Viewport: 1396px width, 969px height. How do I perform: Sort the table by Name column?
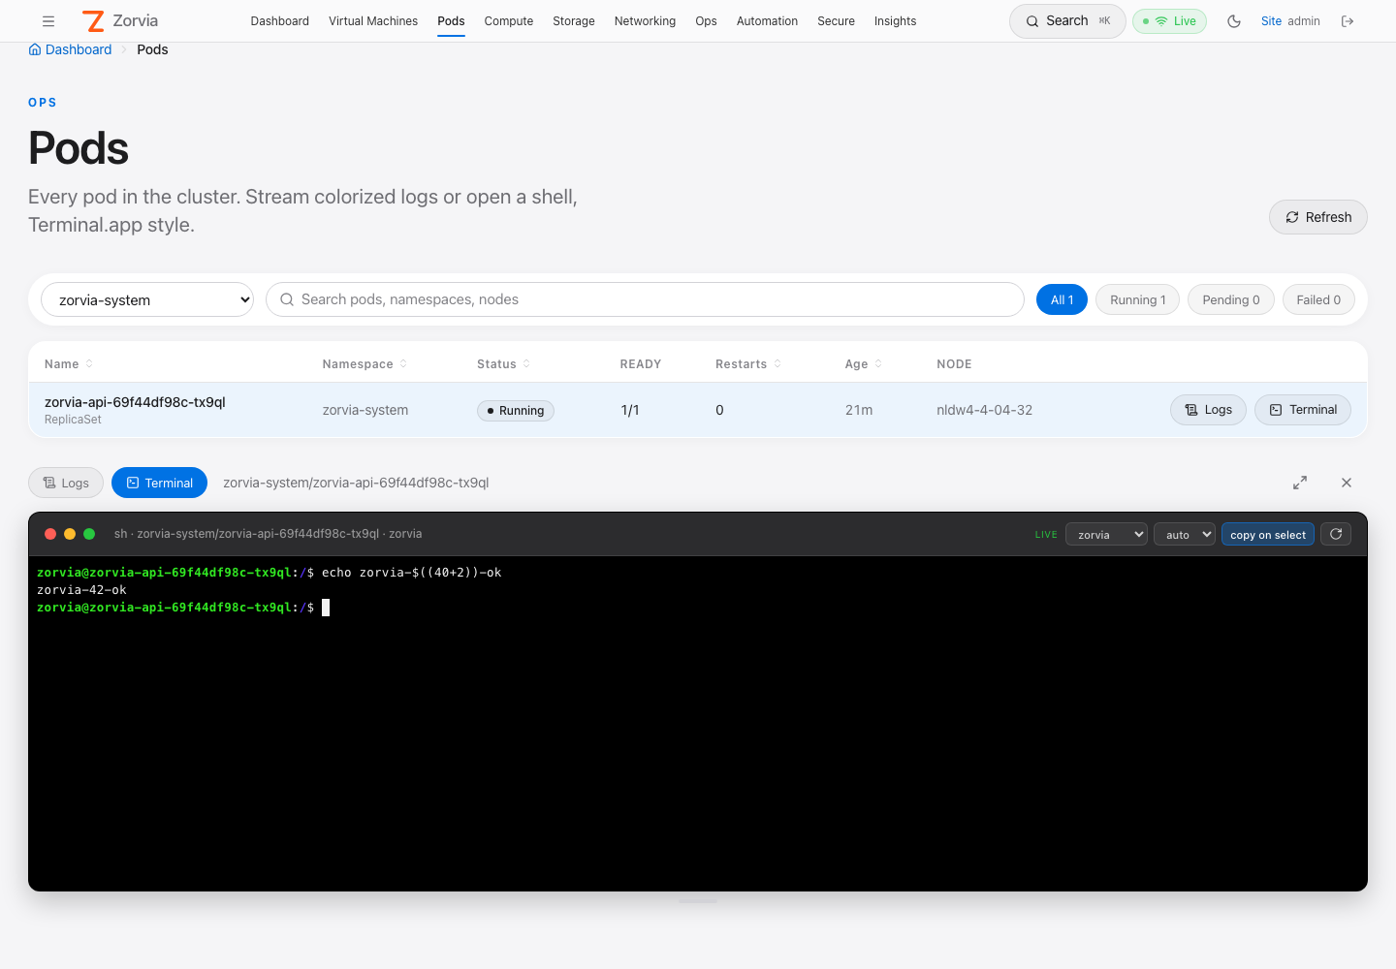click(x=69, y=364)
